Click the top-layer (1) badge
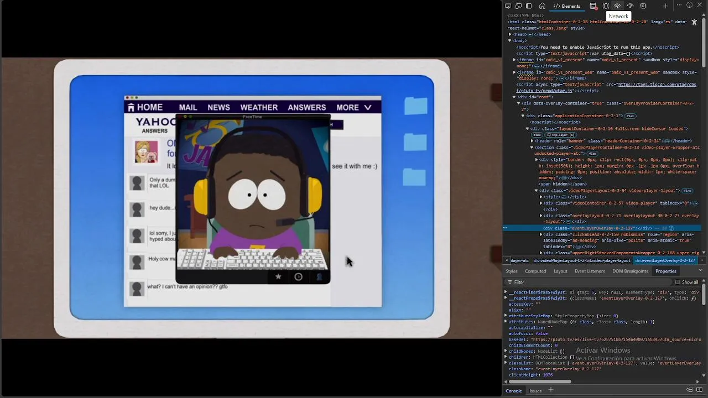This screenshot has width=708, height=398. pos(560,135)
